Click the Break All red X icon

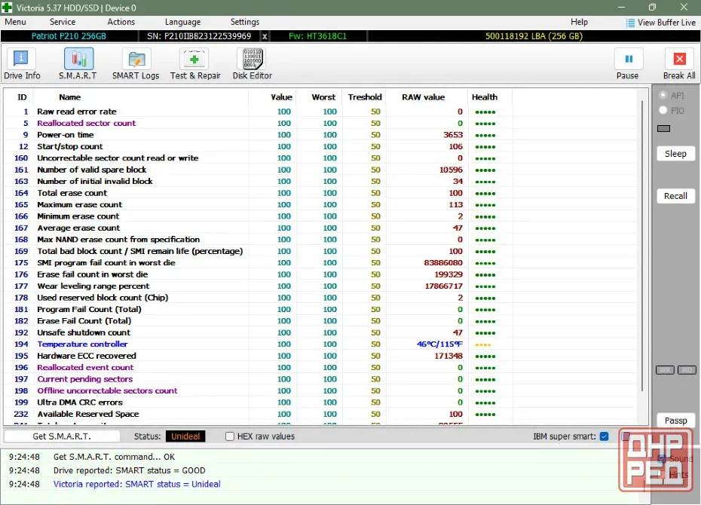click(x=679, y=59)
